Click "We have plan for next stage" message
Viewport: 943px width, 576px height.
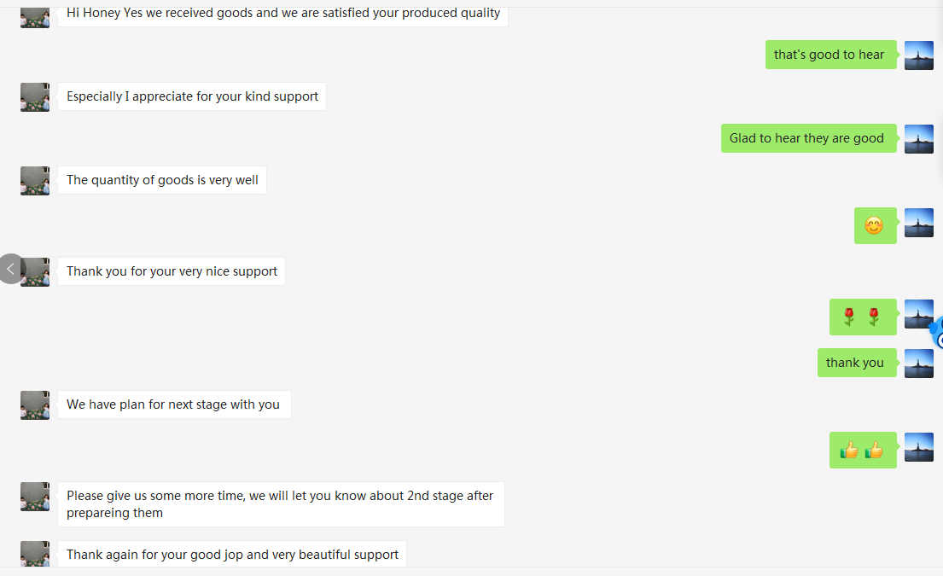(x=174, y=404)
